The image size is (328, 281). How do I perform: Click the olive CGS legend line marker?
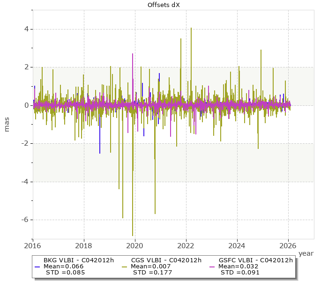[124, 266]
